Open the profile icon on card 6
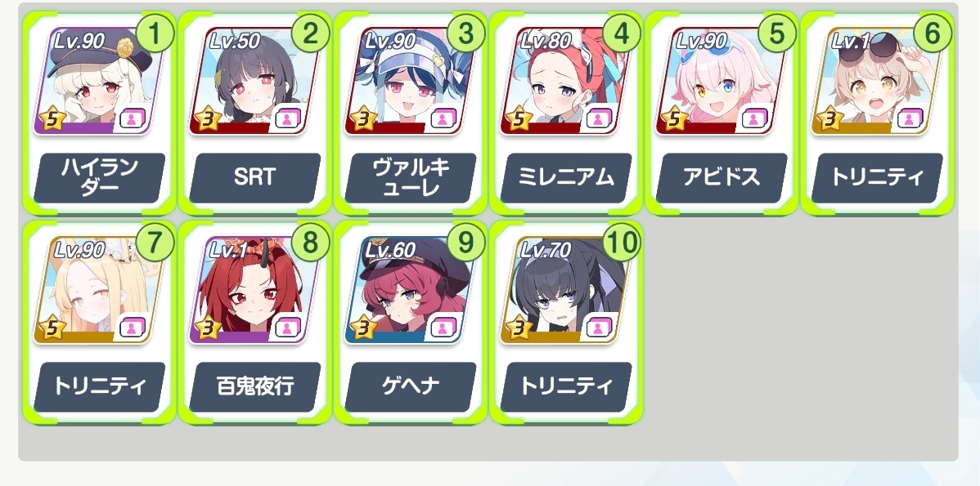Image resolution: width=980 pixels, height=486 pixels. point(910,118)
